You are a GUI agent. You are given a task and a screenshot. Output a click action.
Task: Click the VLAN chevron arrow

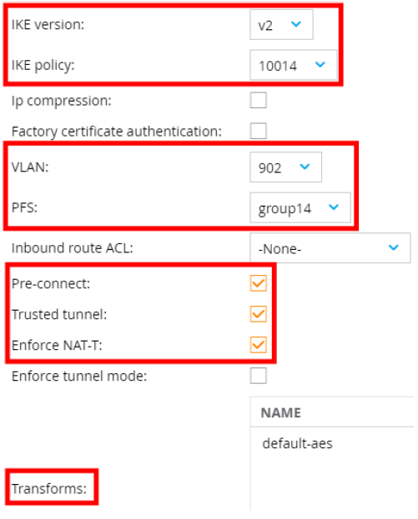305,167
